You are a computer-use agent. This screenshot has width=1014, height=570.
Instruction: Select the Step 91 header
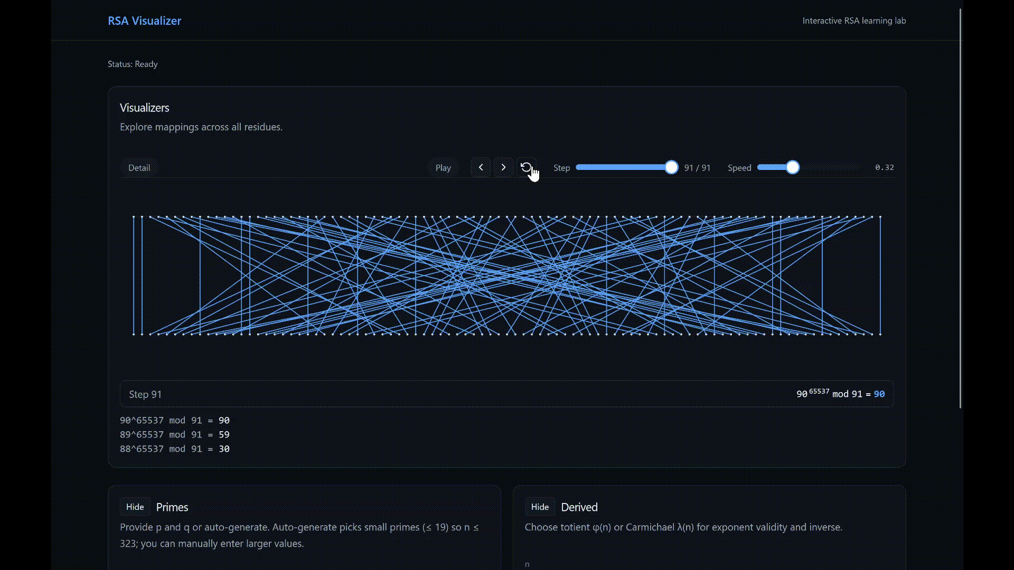145,394
